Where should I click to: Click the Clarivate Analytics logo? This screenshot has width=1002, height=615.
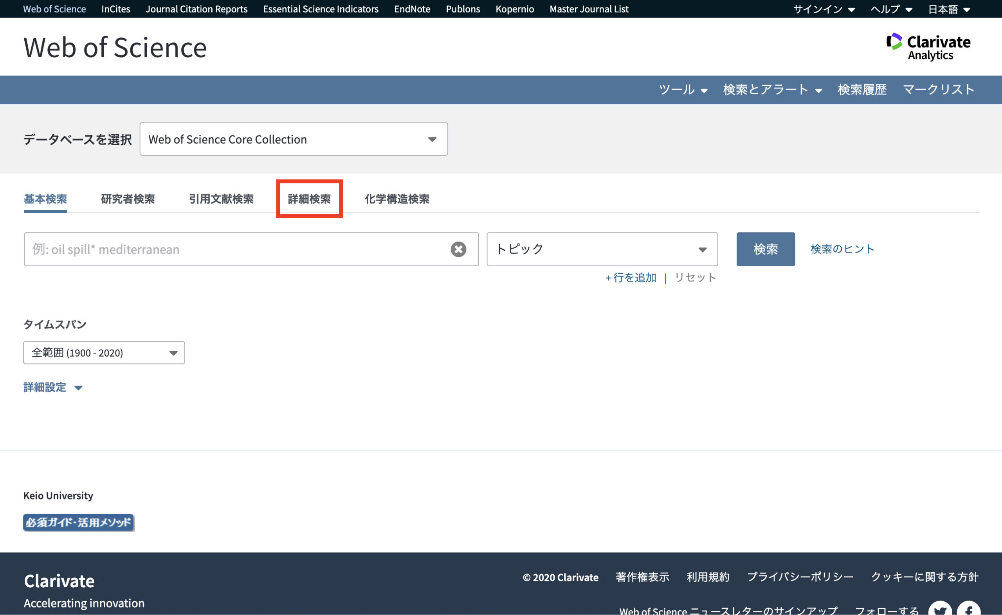(x=928, y=47)
